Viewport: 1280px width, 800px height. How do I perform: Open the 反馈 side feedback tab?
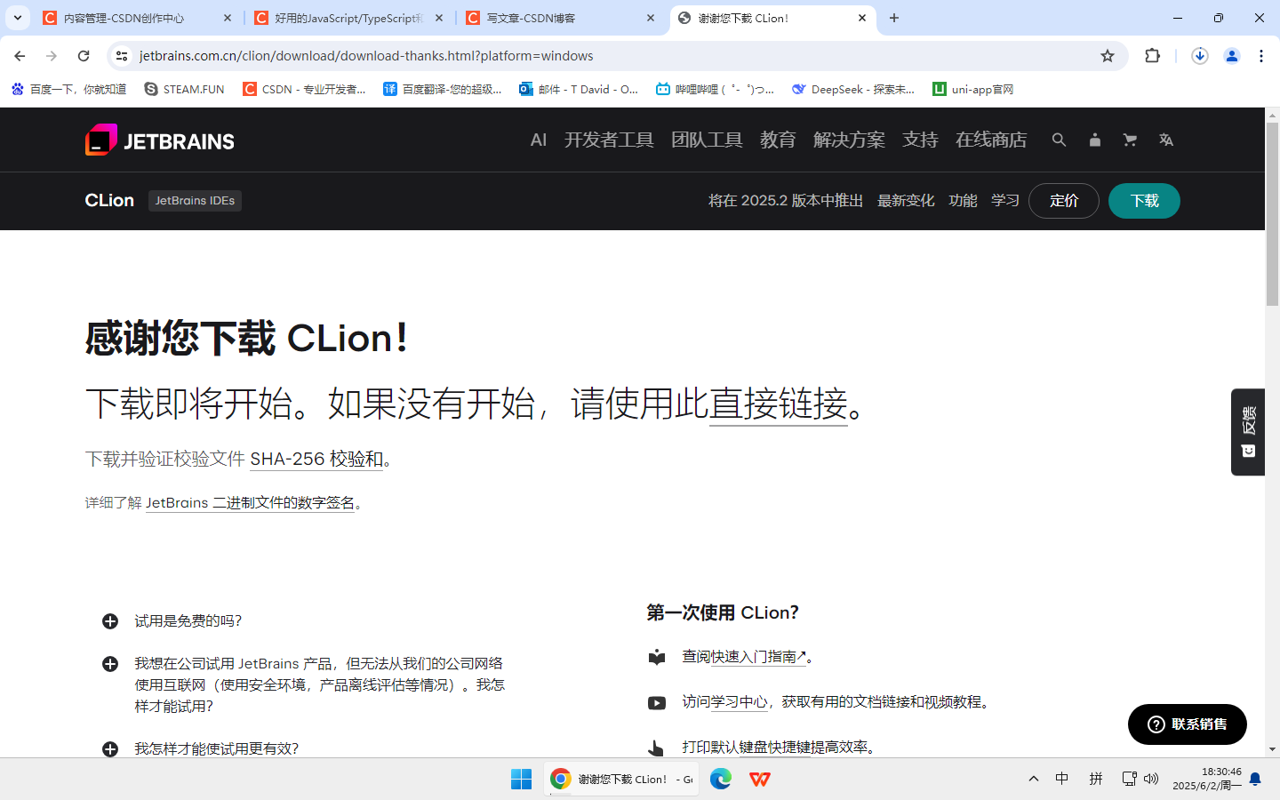[x=1248, y=432]
